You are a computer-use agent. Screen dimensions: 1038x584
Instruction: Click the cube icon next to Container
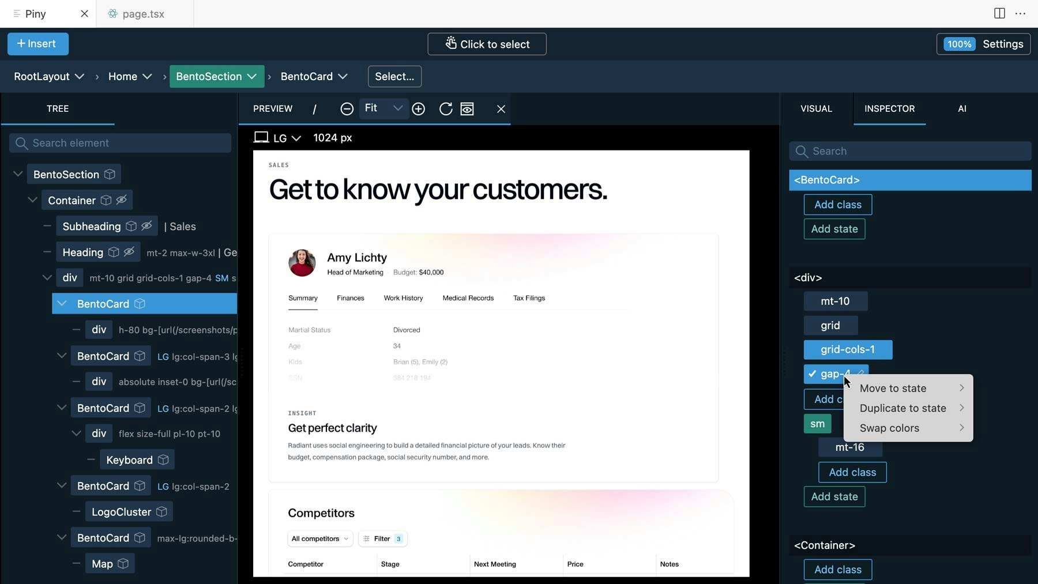106,200
